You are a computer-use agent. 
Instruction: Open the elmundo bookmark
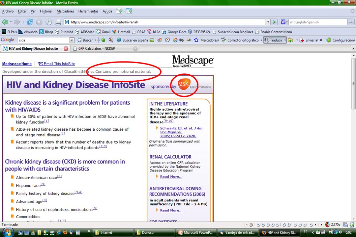(28, 32)
